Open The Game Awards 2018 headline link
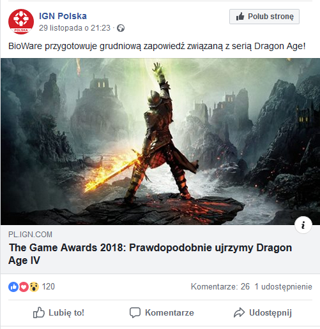 click(x=150, y=254)
